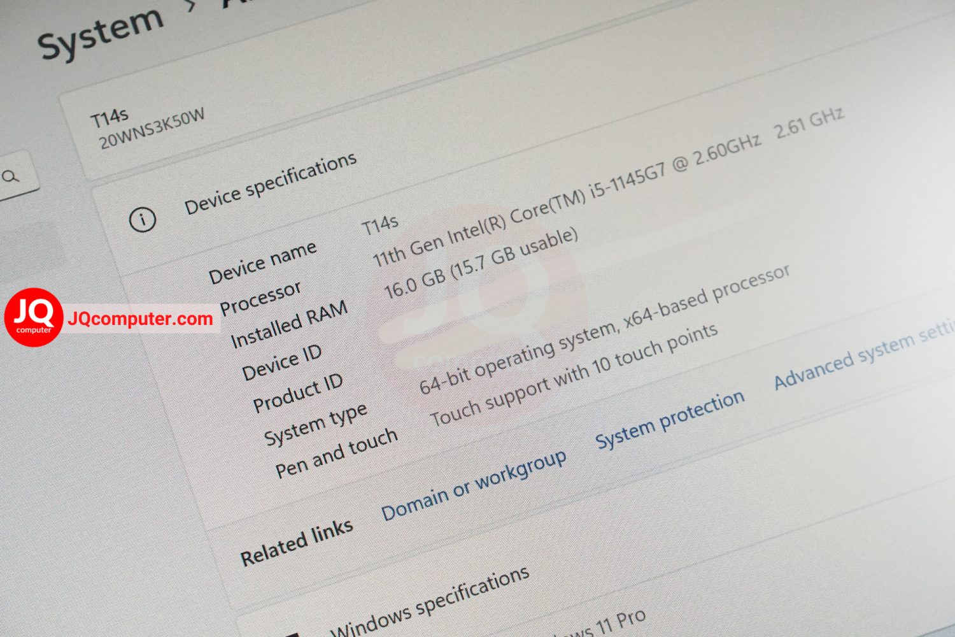Click the Device ID label
Viewport: 955px width, 637px height.
coord(281,362)
